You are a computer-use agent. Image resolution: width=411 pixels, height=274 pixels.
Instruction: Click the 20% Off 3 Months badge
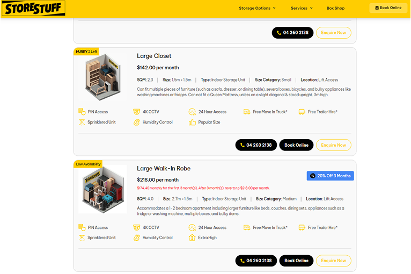330,176
